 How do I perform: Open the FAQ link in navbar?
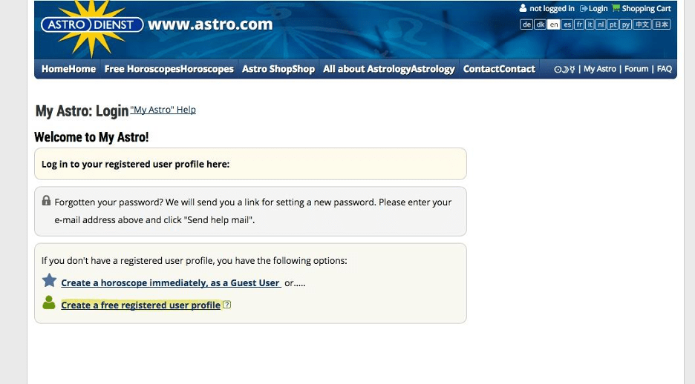pyautogui.click(x=664, y=69)
